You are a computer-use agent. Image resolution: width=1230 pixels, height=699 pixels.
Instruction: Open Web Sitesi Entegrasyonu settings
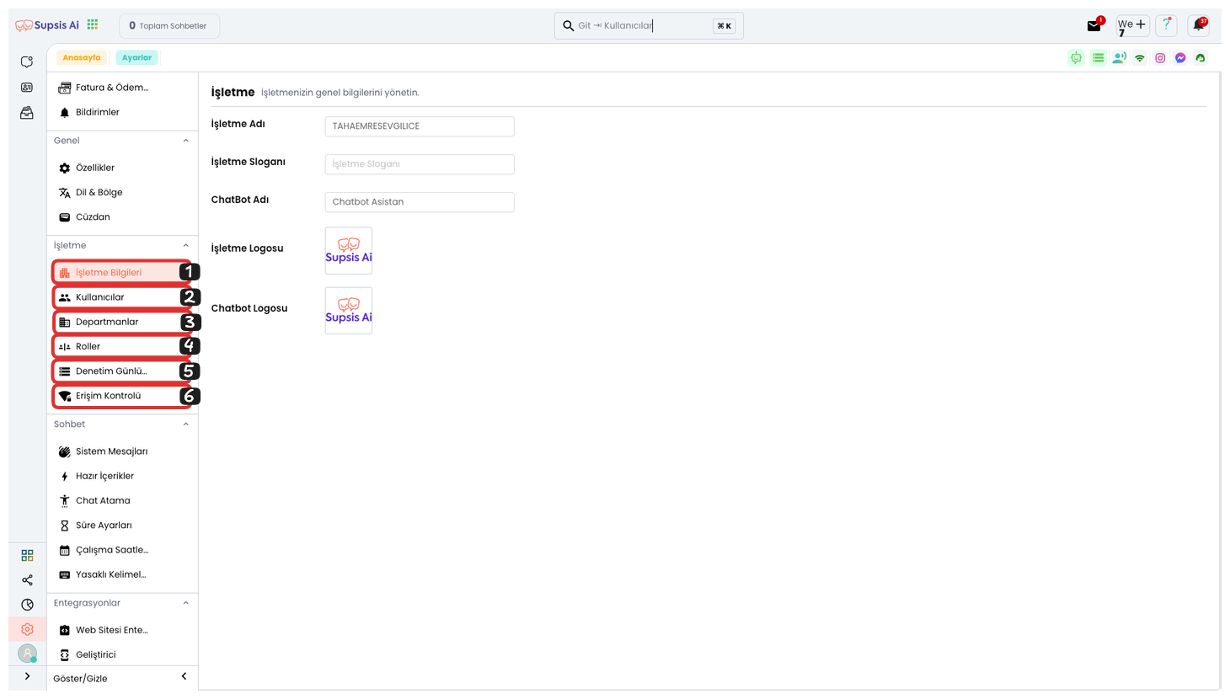pos(122,630)
